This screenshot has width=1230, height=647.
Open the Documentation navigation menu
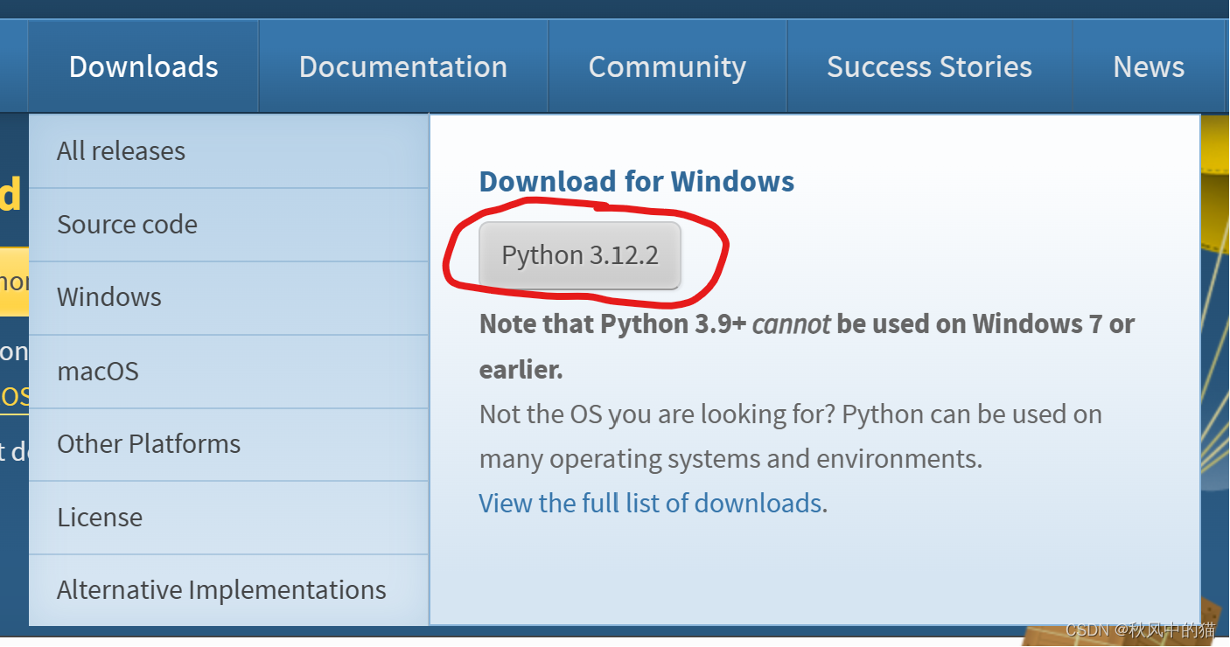pyautogui.click(x=403, y=66)
